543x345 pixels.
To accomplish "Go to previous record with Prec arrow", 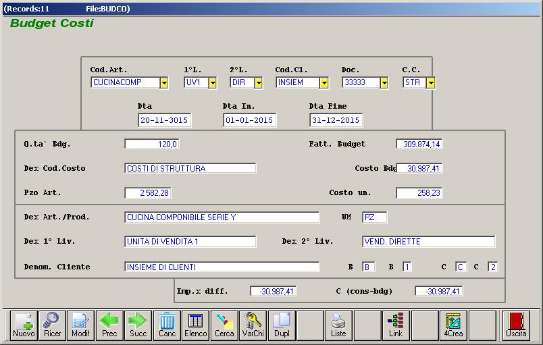I will click(x=109, y=325).
